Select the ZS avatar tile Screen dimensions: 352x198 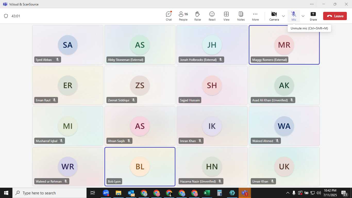pos(140,85)
